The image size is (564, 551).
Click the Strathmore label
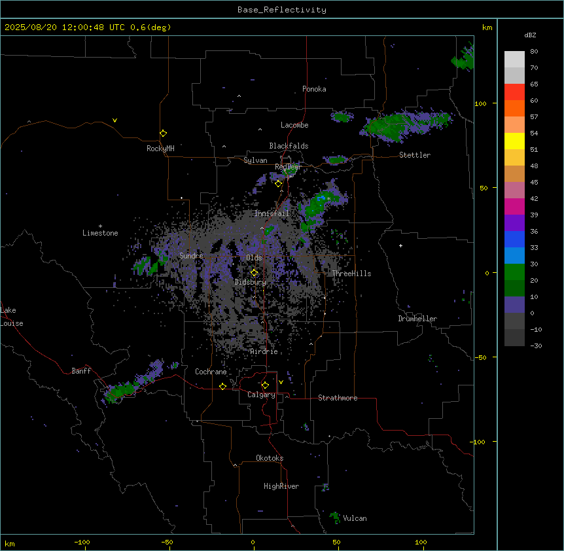(338, 398)
